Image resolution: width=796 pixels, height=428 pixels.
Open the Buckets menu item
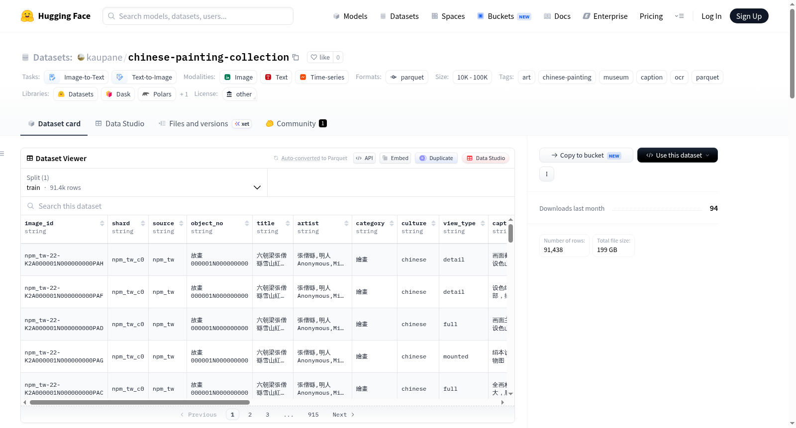point(504,16)
